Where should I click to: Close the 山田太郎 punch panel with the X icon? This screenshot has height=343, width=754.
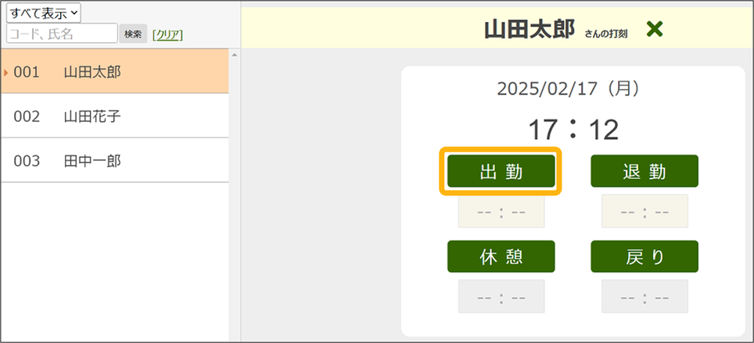(655, 30)
